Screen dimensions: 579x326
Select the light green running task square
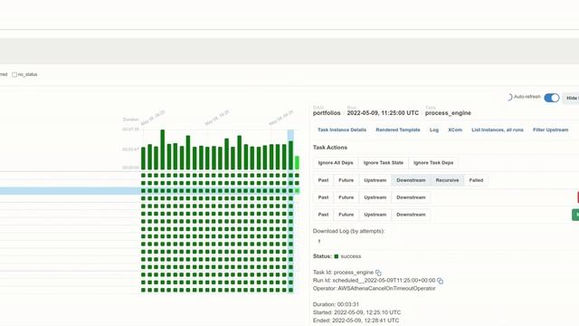pyautogui.click(x=297, y=191)
